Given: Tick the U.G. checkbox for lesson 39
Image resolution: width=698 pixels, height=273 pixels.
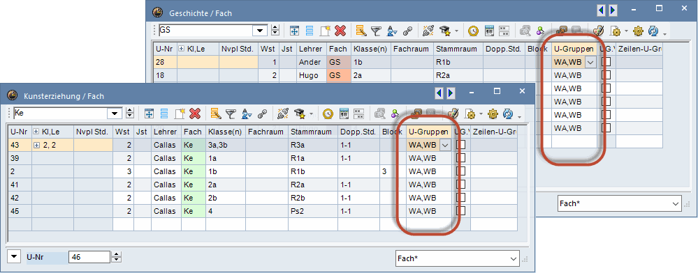Looking at the screenshot, I should pyautogui.click(x=460, y=158).
